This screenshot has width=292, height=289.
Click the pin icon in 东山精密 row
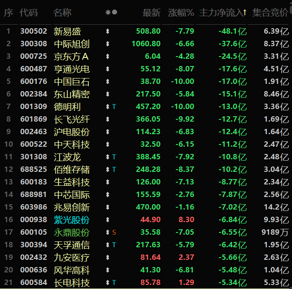point(108,94)
